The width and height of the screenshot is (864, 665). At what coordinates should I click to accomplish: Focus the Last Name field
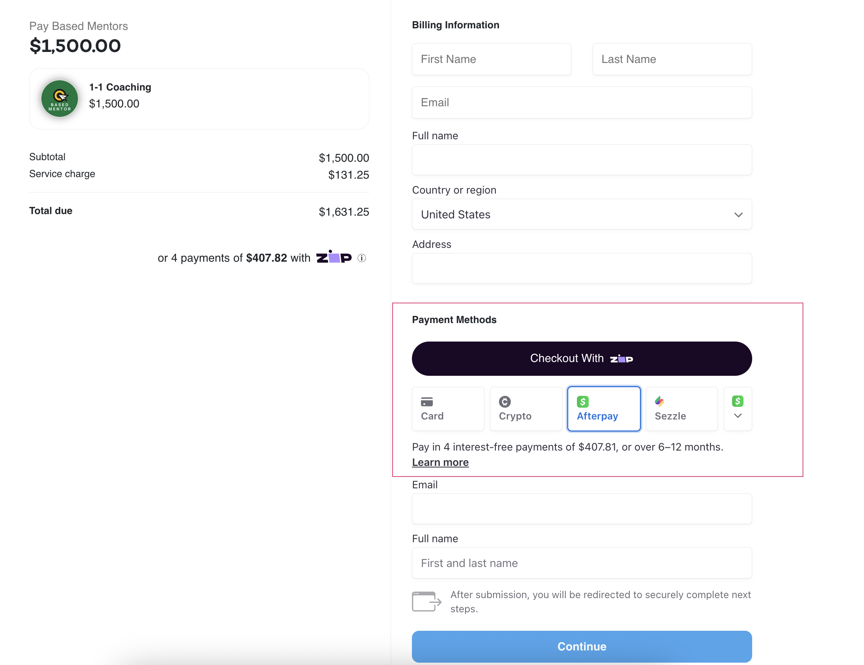click(x=673, y=59)
